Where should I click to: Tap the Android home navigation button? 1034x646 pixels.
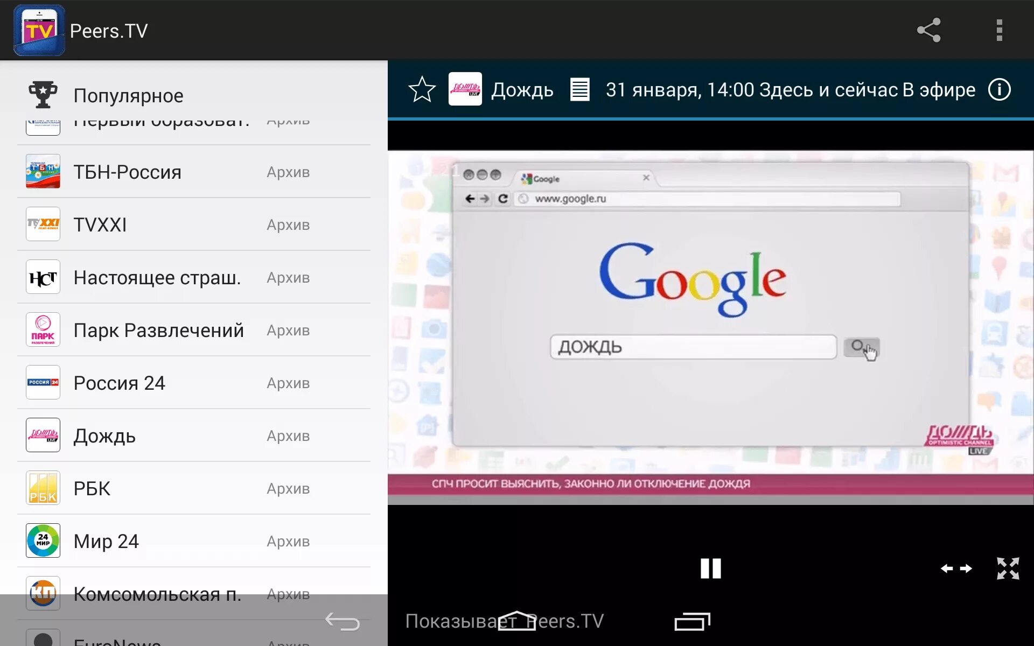coord(517,621)
